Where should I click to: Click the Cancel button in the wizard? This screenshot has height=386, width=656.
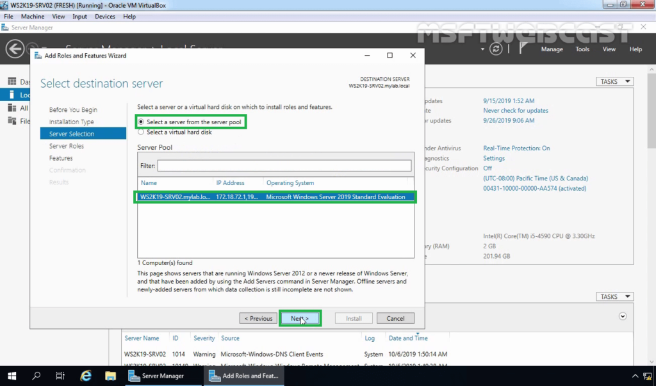(395, 318)
